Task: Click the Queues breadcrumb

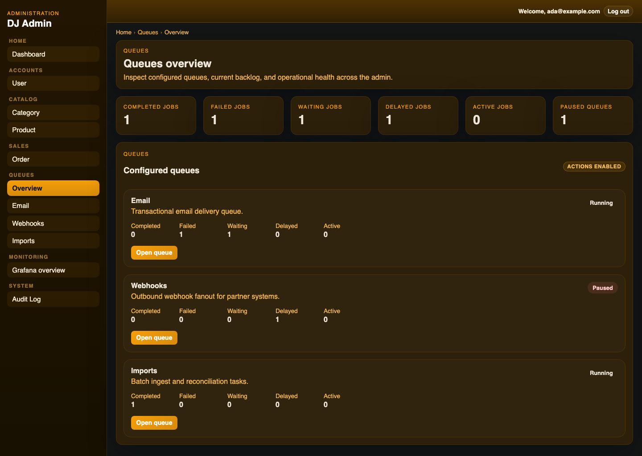Action: coord(148,32)
